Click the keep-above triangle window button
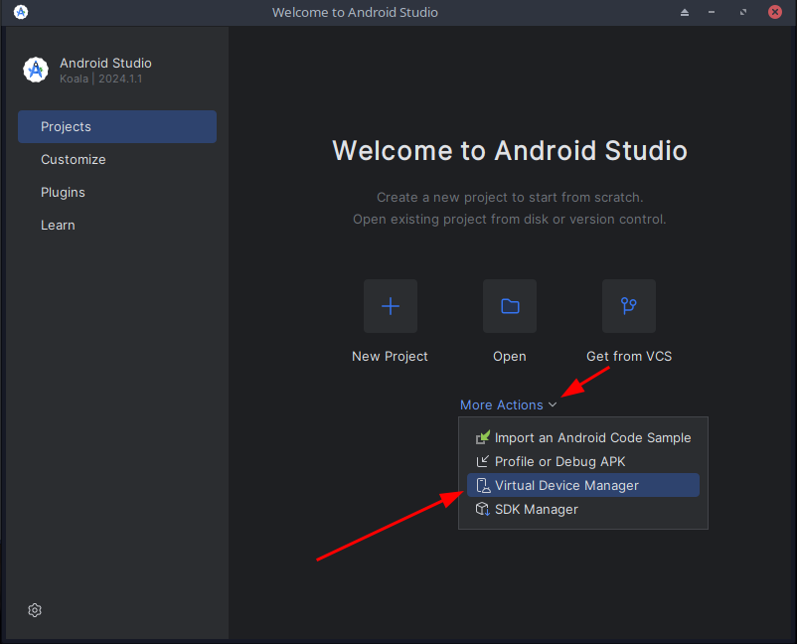Screen dimensions: 797x644 click(x=685, y=12)
